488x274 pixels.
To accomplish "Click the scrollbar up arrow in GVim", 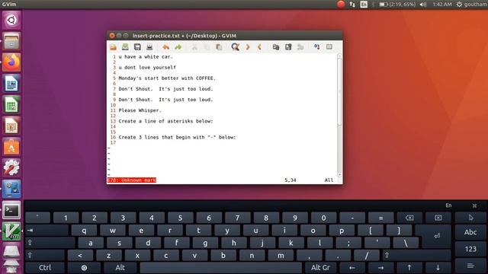I will click(x=339, y=56).
